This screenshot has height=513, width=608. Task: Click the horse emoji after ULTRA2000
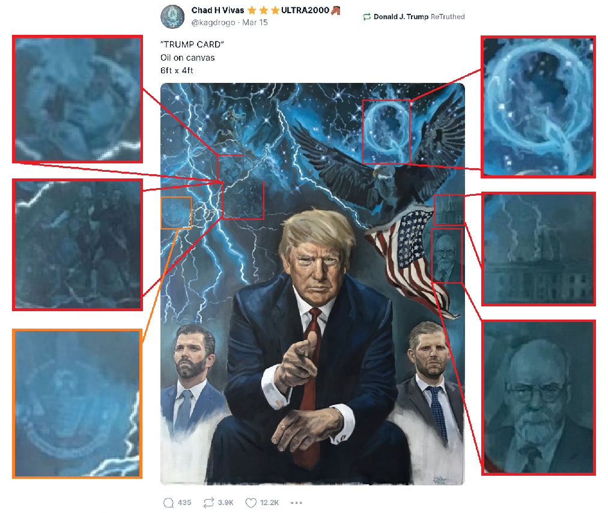(x=336, y=10)
